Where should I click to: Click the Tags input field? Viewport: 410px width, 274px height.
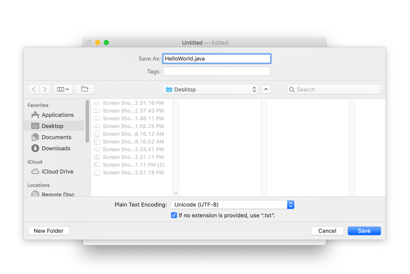(x=217, y=71)
